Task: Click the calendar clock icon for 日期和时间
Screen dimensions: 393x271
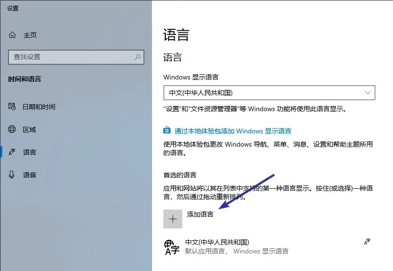Action: (12, 106)
